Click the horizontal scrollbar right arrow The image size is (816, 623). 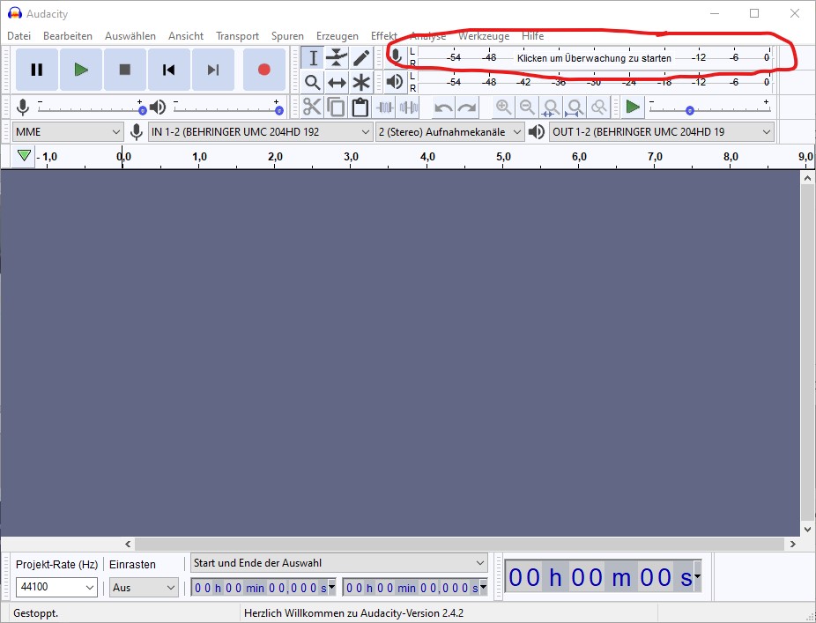[792, 544]
